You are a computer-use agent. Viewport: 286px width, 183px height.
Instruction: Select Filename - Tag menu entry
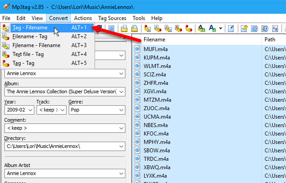tap(30, 36)
